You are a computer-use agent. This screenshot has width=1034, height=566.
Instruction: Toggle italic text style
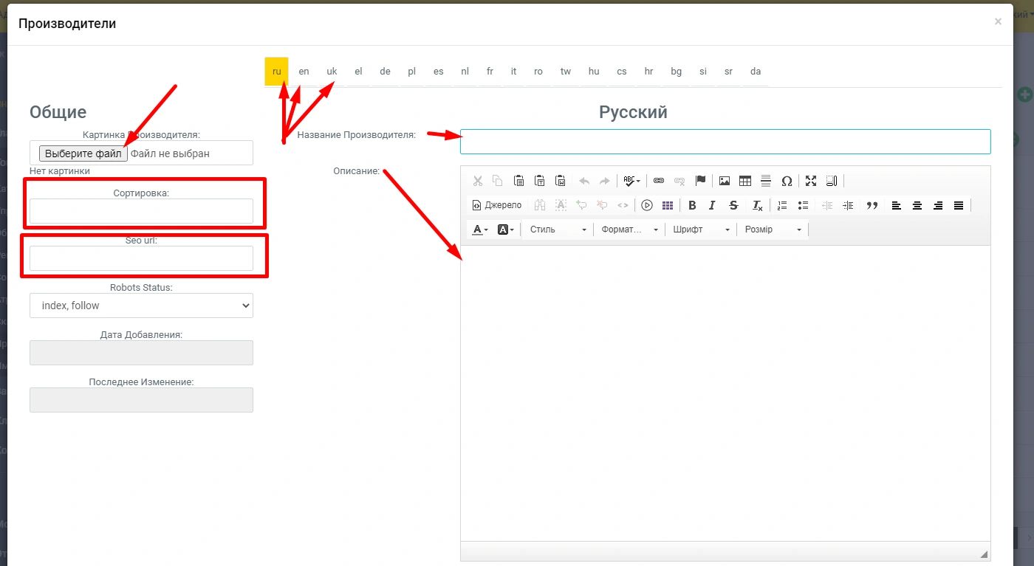pos(712,206)
